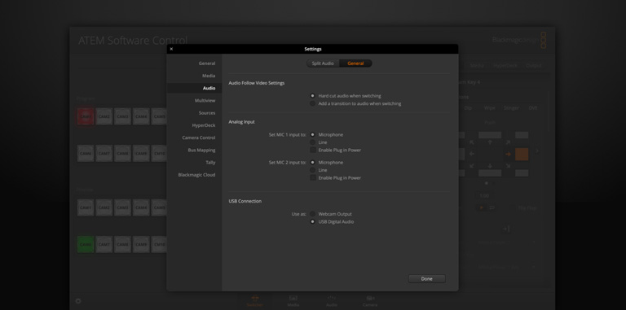
Task: Open General in Settings sidebar
Action: pos(194,63)
